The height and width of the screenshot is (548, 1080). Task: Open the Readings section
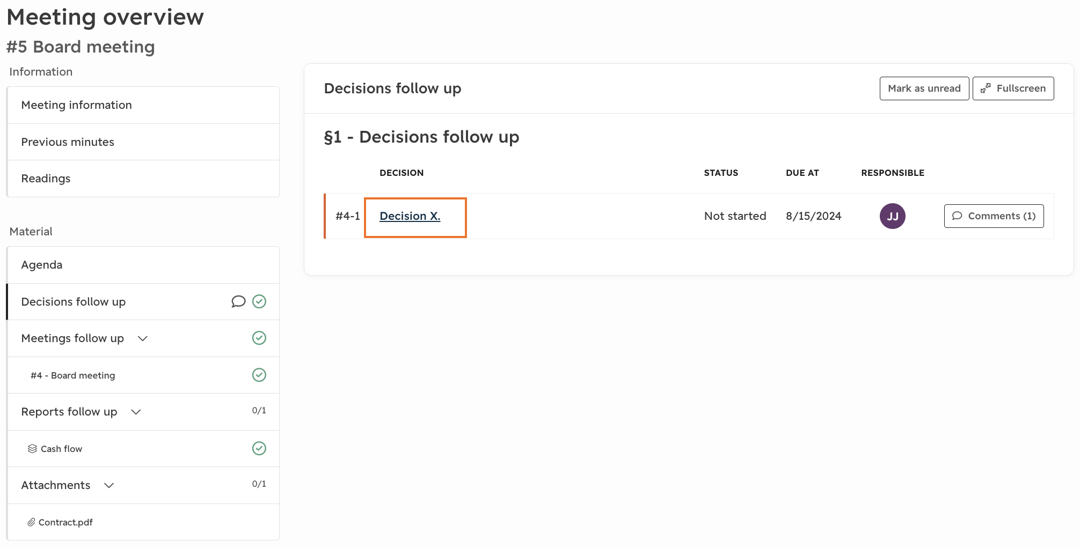143,179
